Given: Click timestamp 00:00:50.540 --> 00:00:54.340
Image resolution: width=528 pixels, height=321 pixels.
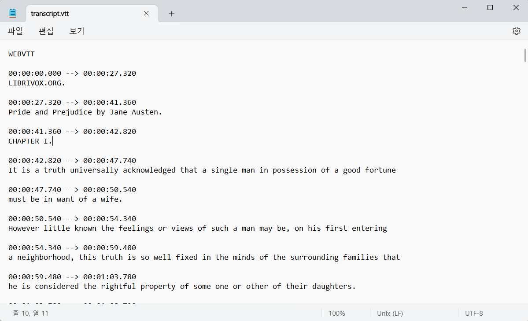Looking at the screenshot, I should point(72,218).
